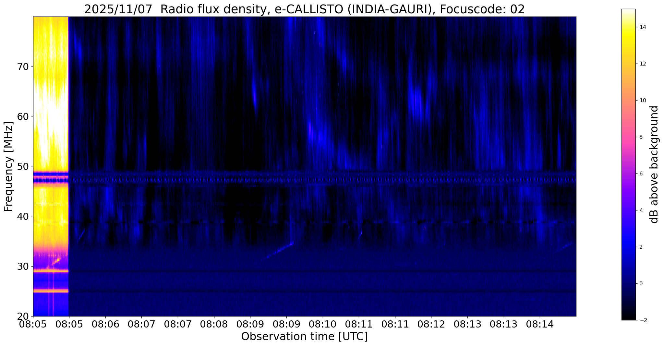Click the colorbar 8 tick label

click(x=641, y=137)
